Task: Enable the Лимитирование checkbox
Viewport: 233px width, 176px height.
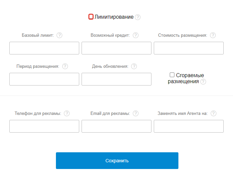Action: point(91,17)
